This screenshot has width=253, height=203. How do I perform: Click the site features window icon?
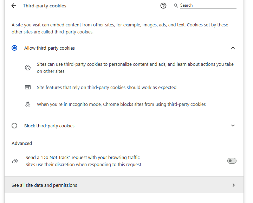[x=28, y=87]
